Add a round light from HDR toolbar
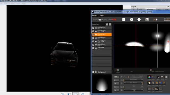 131,20
